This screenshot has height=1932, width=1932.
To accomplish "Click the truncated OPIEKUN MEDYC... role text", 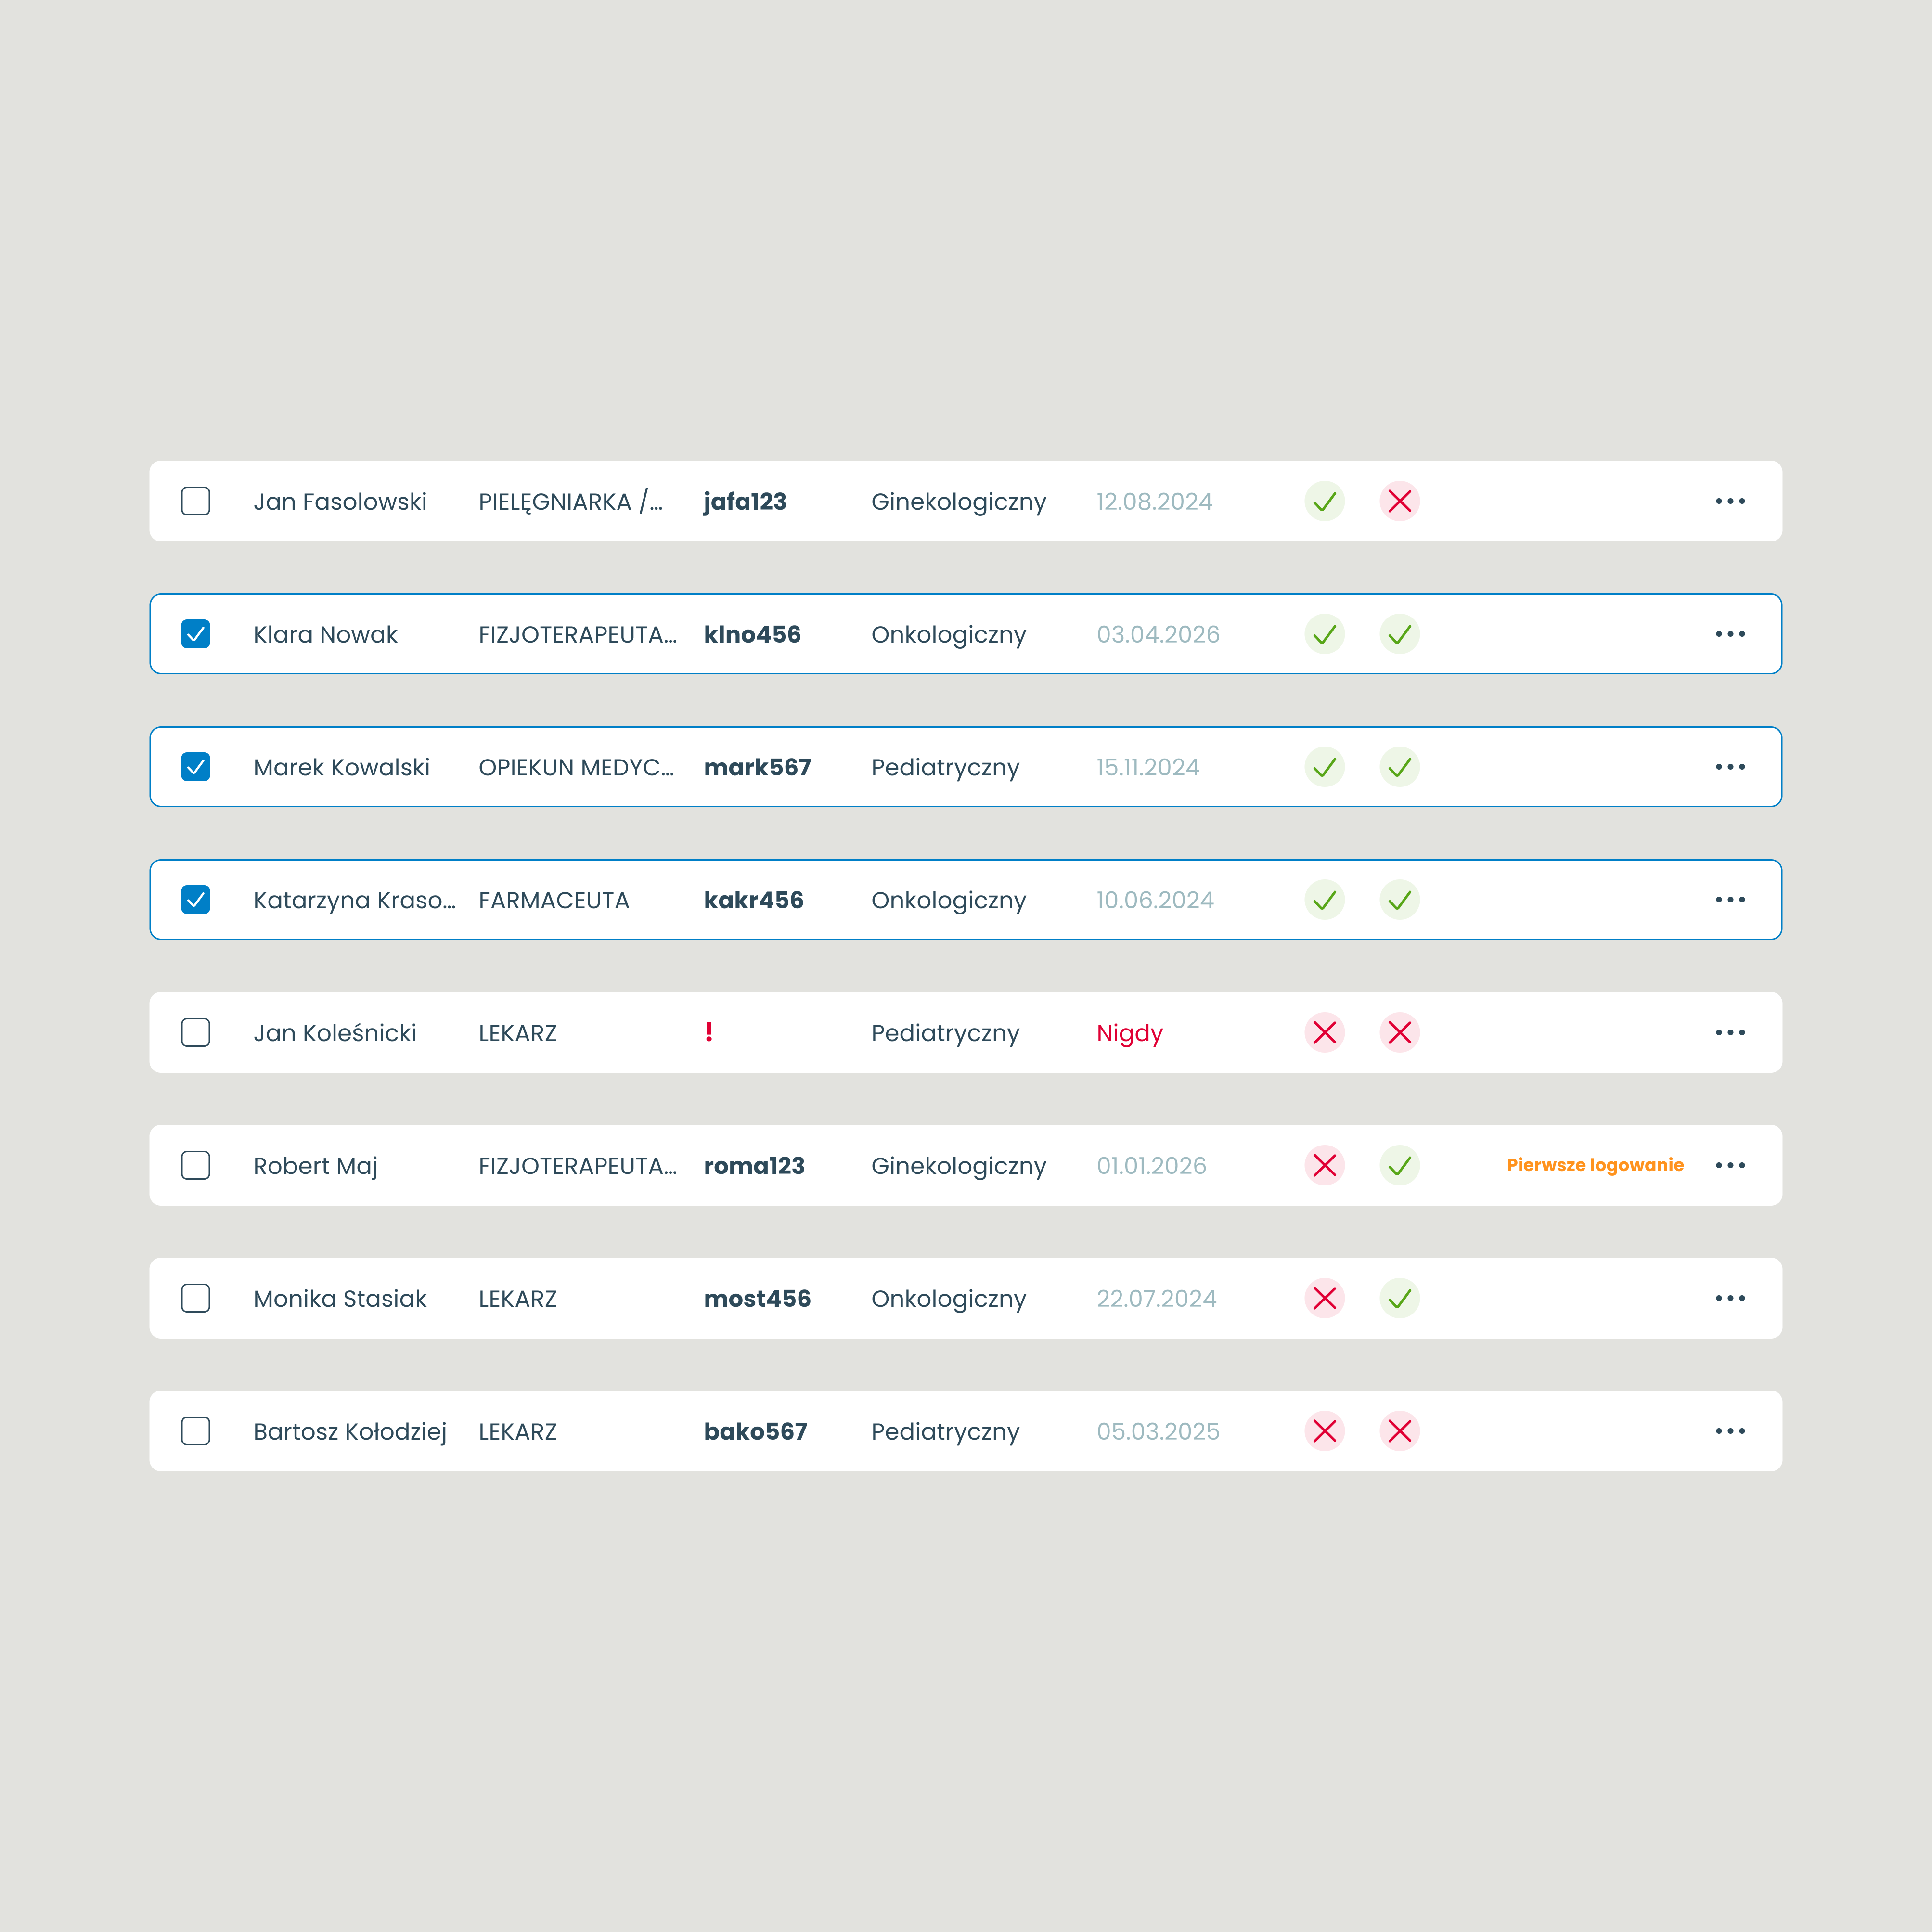I will (576, 767).
